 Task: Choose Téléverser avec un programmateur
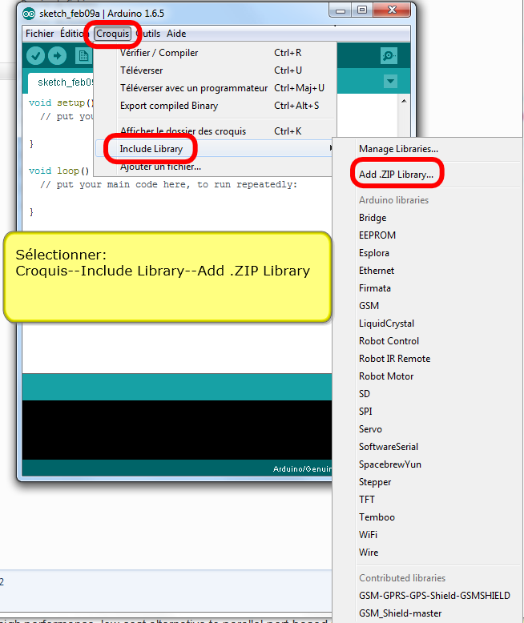(216, 88)
